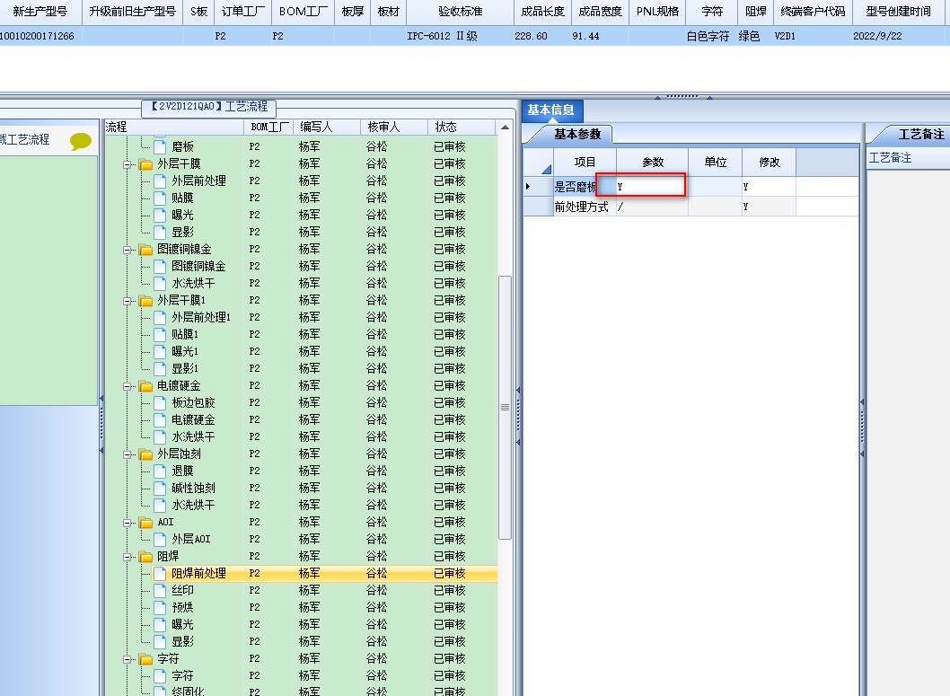Screen dimensions: 950x696
Task: Click folder icon of 阻焊 node
Action: coord(145,557)
